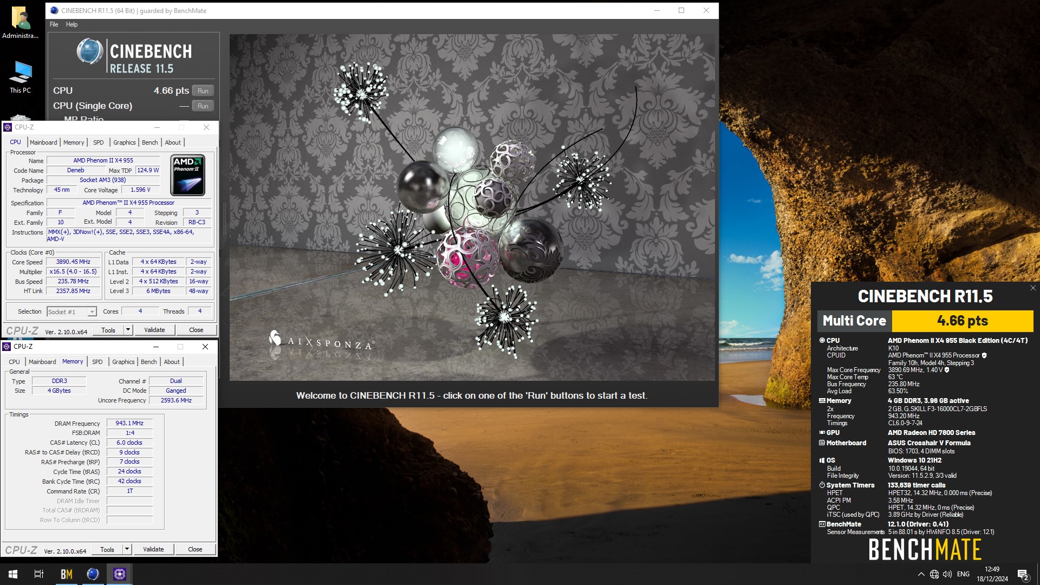Click the upper CPU-Z title bar icon
The width and height of the screenshot is (1040, 585).
pyautogui.click(x=8, y=127)
